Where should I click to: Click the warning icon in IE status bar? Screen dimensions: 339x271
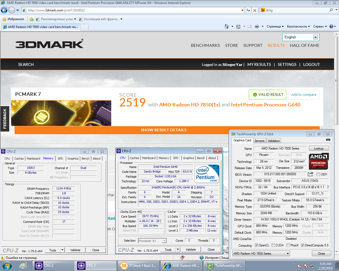point(3,258)
